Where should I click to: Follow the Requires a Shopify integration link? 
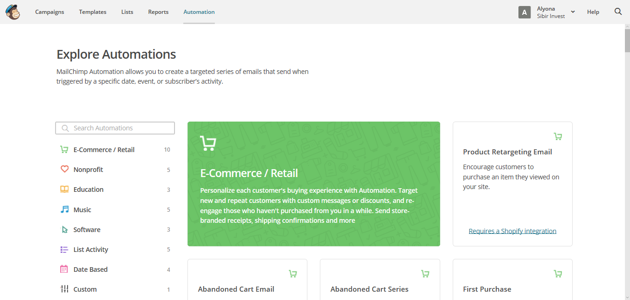click(x=512, y=231)
